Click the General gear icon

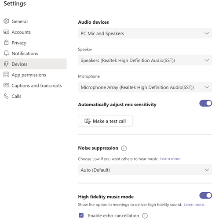point(6,21)
